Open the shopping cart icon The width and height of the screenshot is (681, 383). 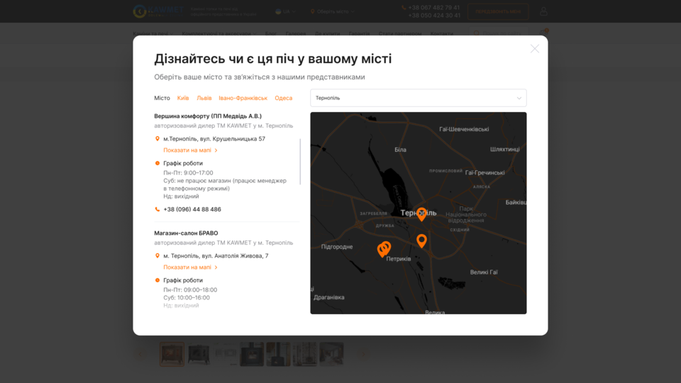543,33
